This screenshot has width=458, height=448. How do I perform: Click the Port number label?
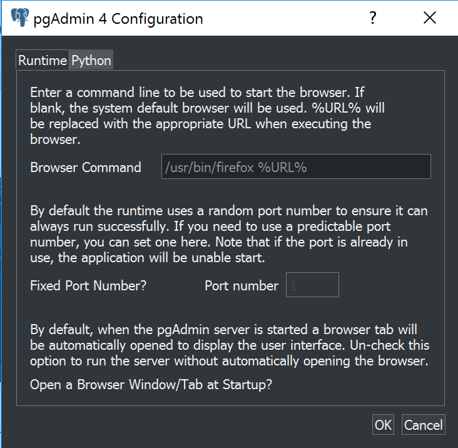[242, 286]
